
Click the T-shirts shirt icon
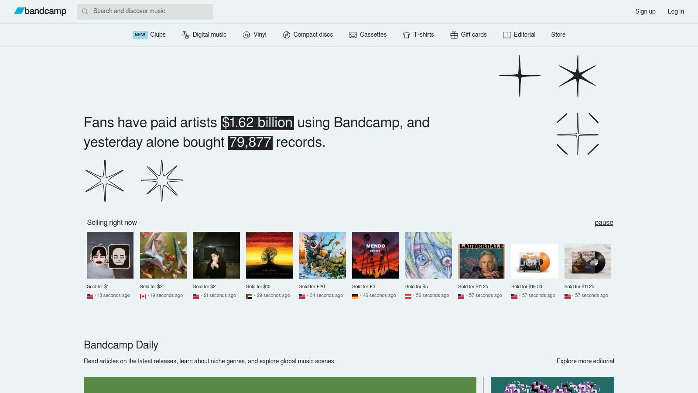tap(407, 35)
